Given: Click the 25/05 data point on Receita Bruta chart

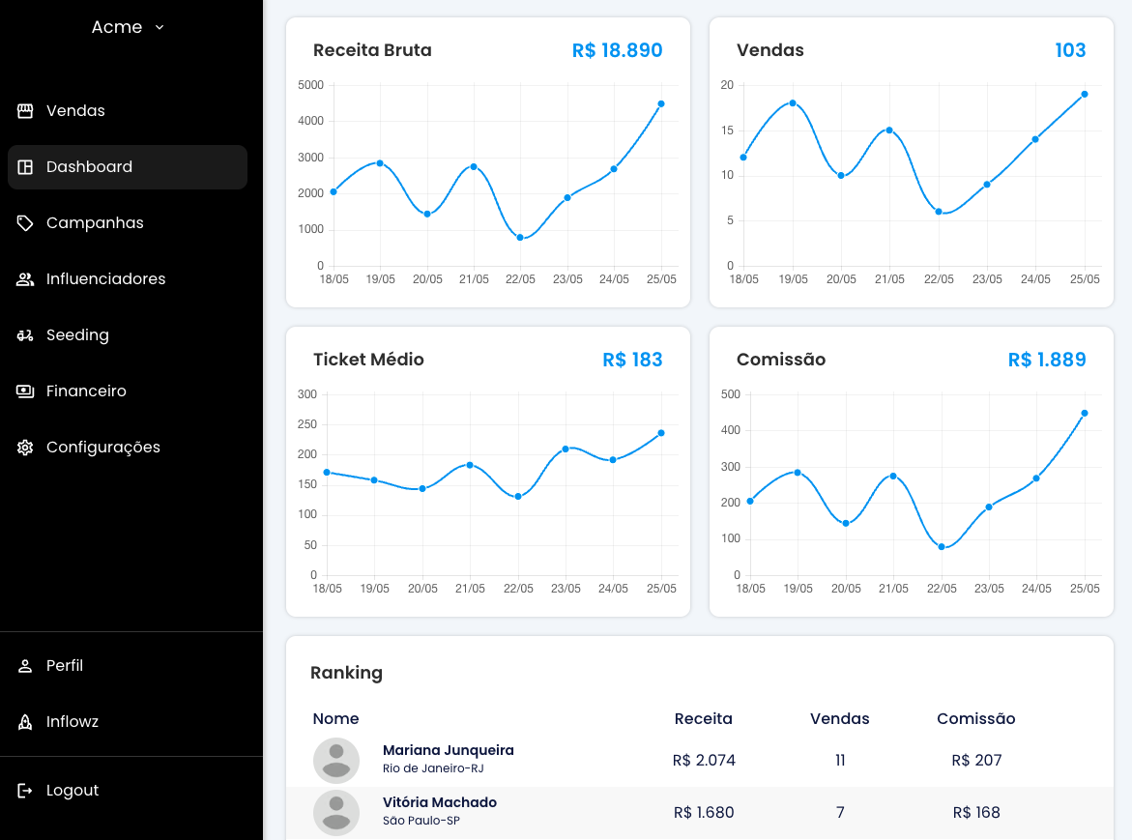Looking at the screenshot, I should pyautogui.click(x=661, y=103).
